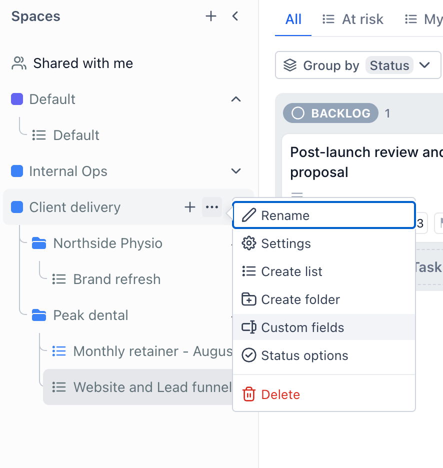Screen dimensions: 443x468
Task: Click the Client delivery blue swatch
Action: point(17,207)
